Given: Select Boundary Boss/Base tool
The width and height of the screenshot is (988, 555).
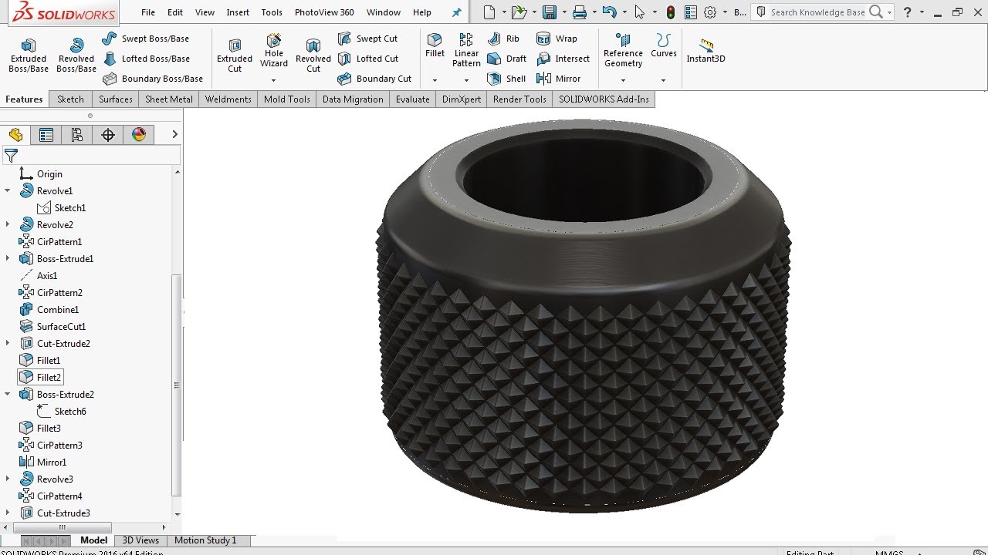Looking at the screenshot, I should 153,79.
